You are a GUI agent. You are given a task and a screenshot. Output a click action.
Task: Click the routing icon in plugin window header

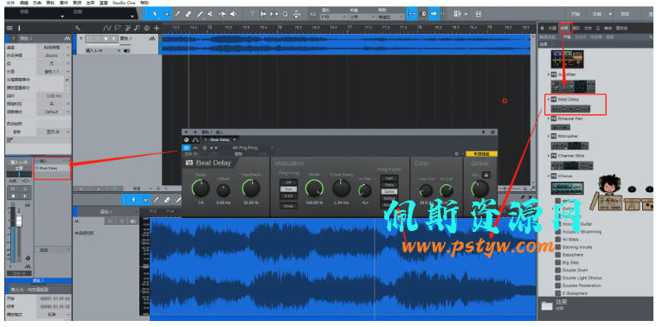tap(195, 139)
